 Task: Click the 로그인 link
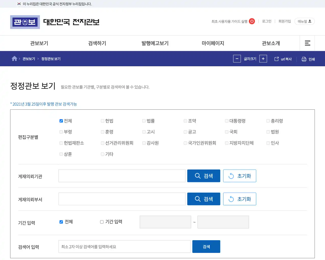click(x=266, y=21)
